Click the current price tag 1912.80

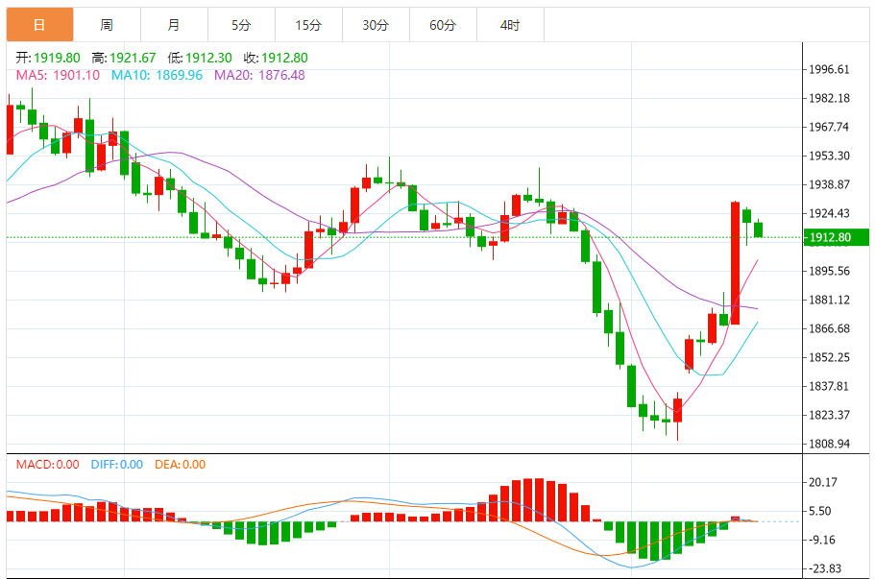click(836, 237)
